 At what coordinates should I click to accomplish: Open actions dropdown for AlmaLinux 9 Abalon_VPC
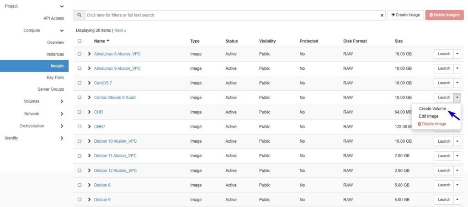click(x=457, y=68)
